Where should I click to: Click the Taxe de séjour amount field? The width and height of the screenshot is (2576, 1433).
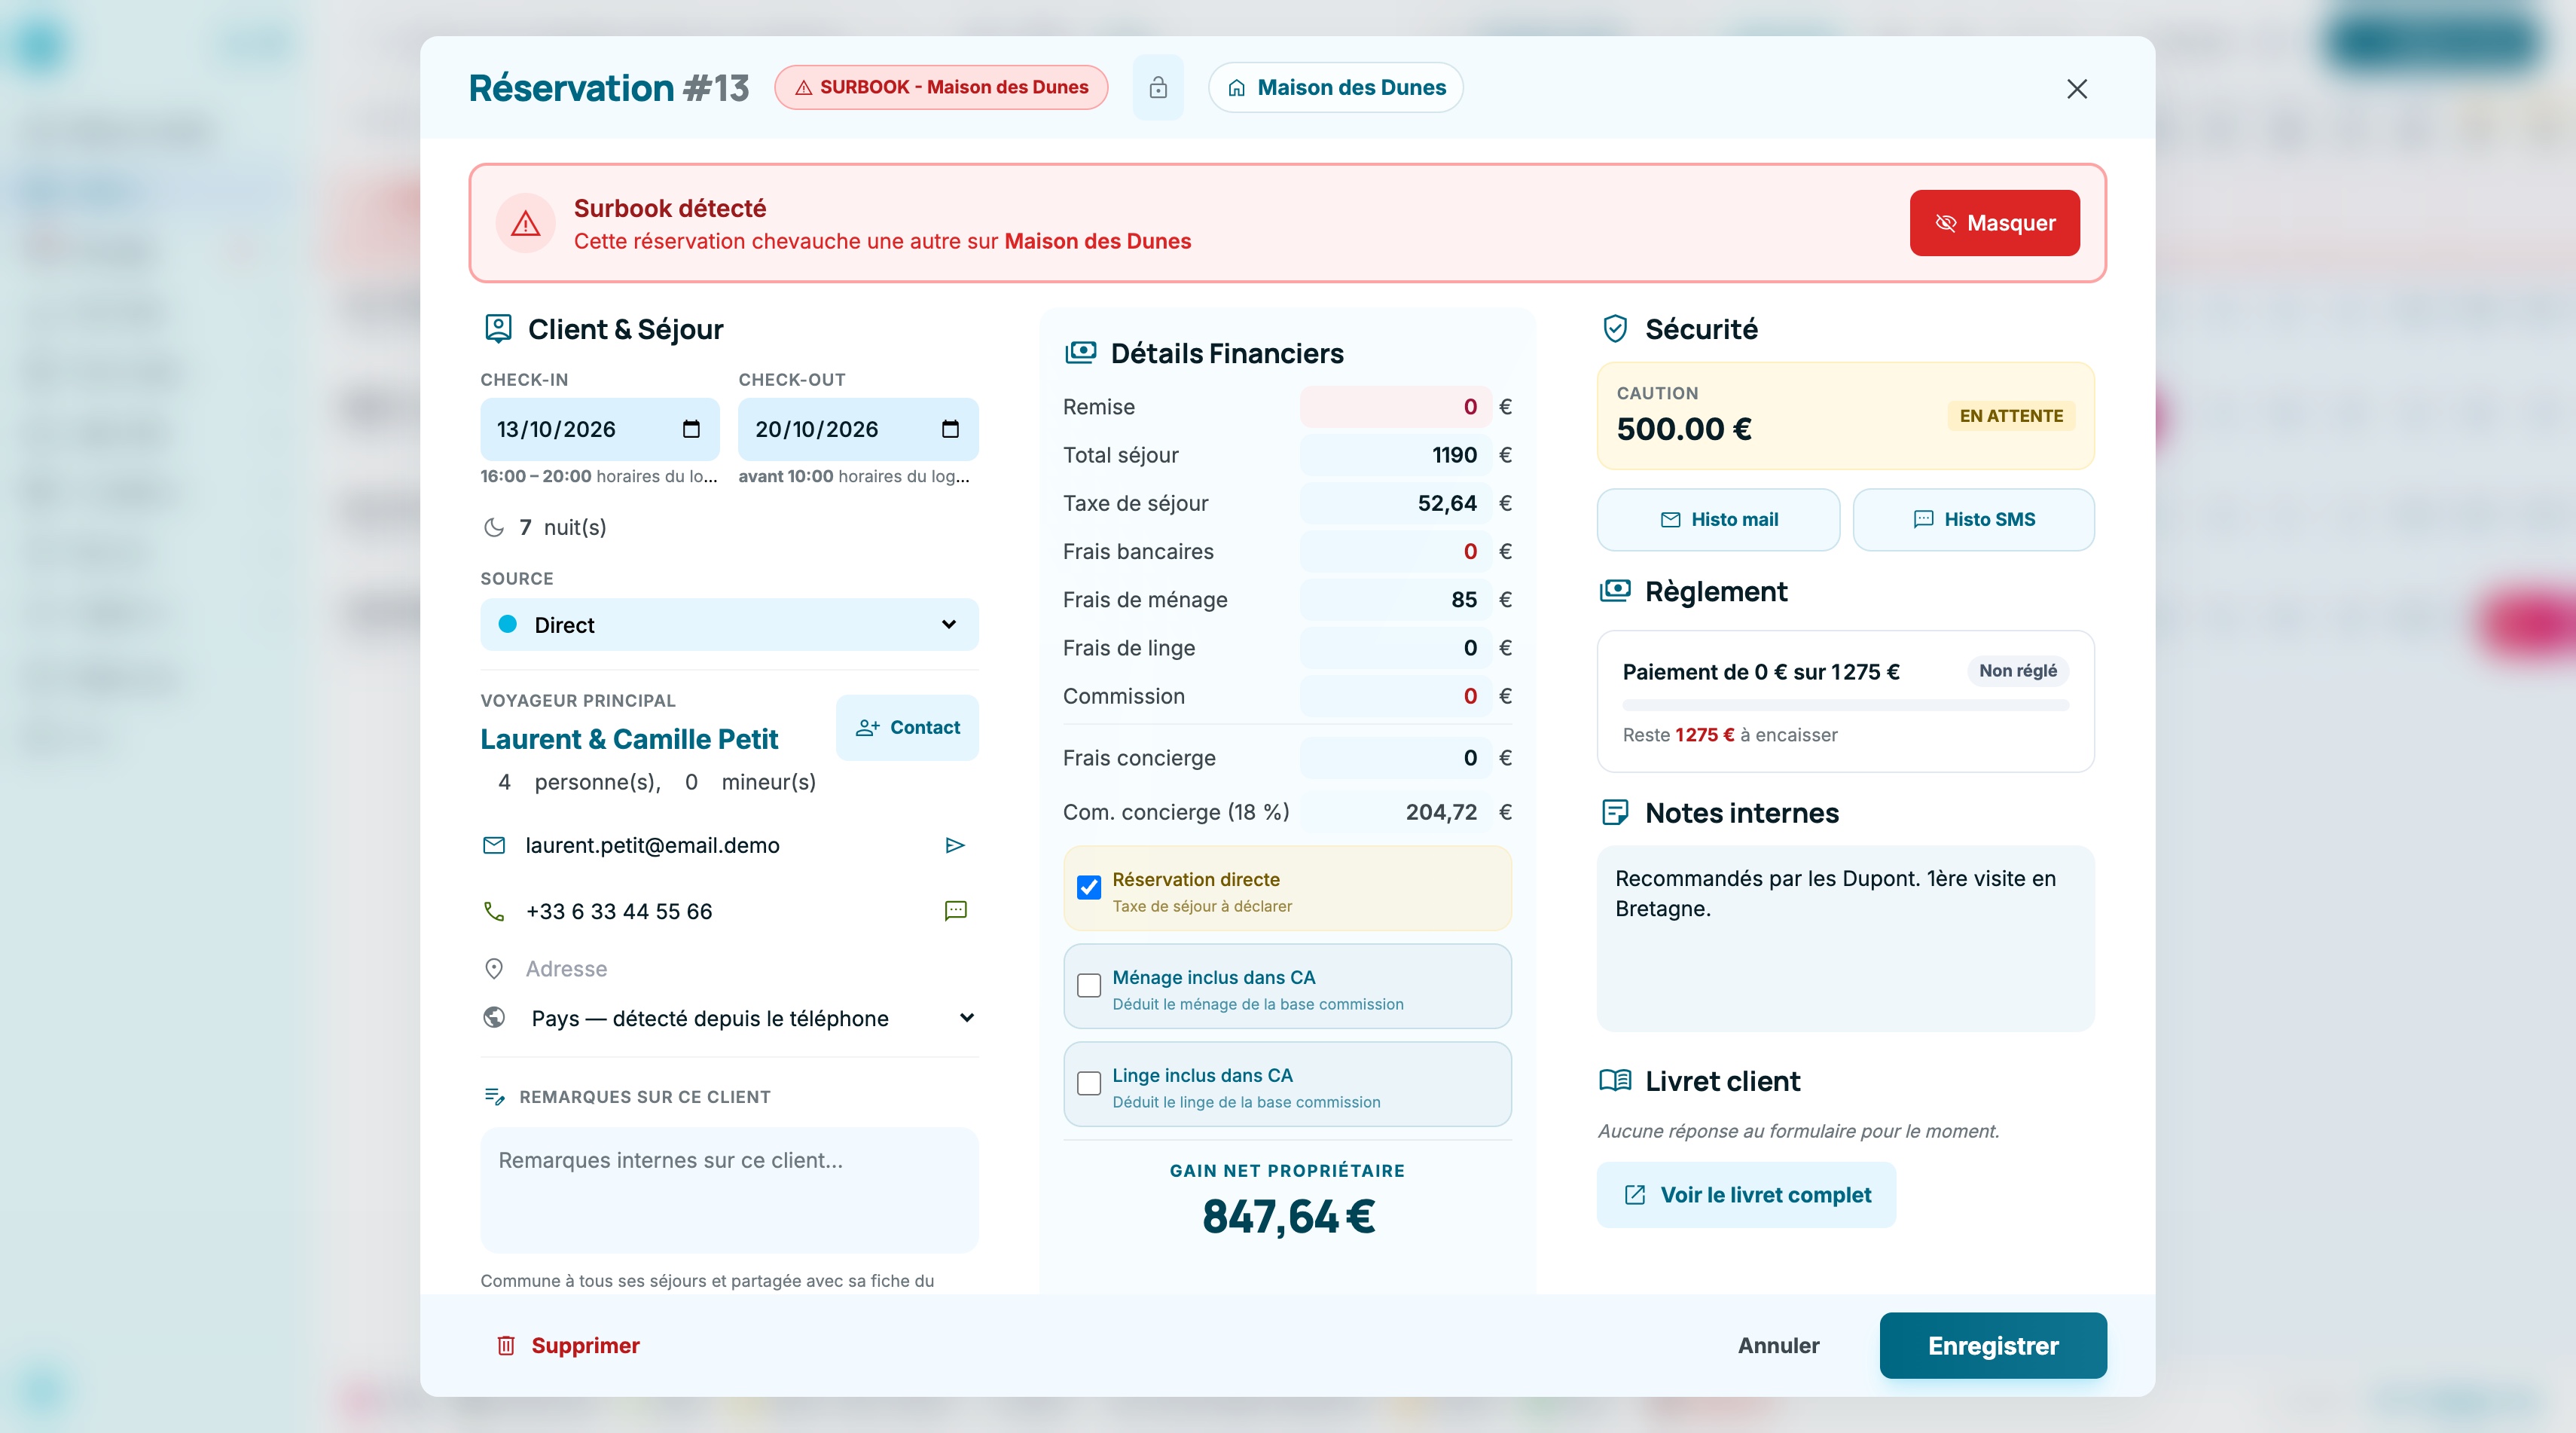(1396, 504)
